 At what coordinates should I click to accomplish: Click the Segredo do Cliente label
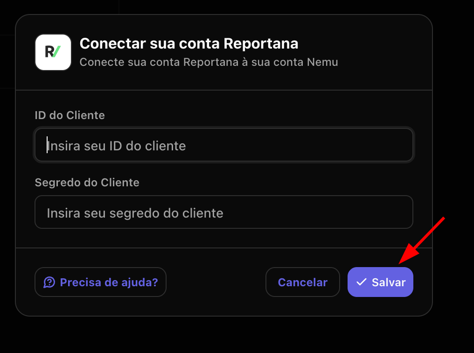tap(87, 183)
